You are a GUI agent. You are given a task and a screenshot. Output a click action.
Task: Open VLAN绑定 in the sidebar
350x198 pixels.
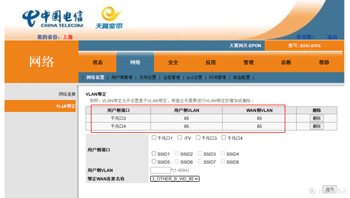click(65, 106)
